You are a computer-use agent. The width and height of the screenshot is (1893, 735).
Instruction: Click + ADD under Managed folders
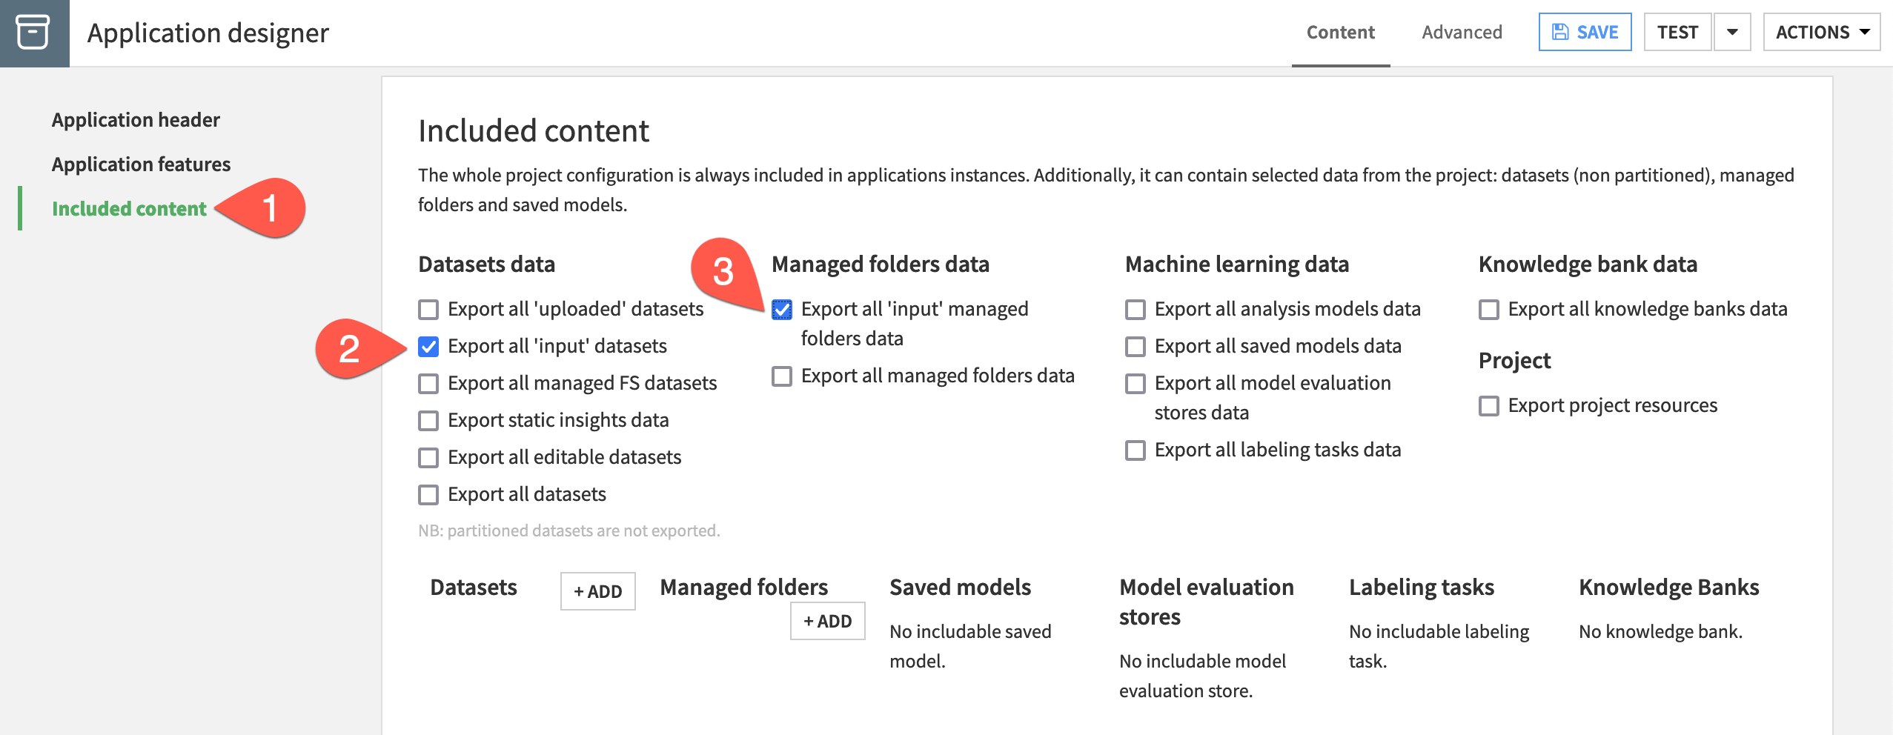(x=827, y=621)
